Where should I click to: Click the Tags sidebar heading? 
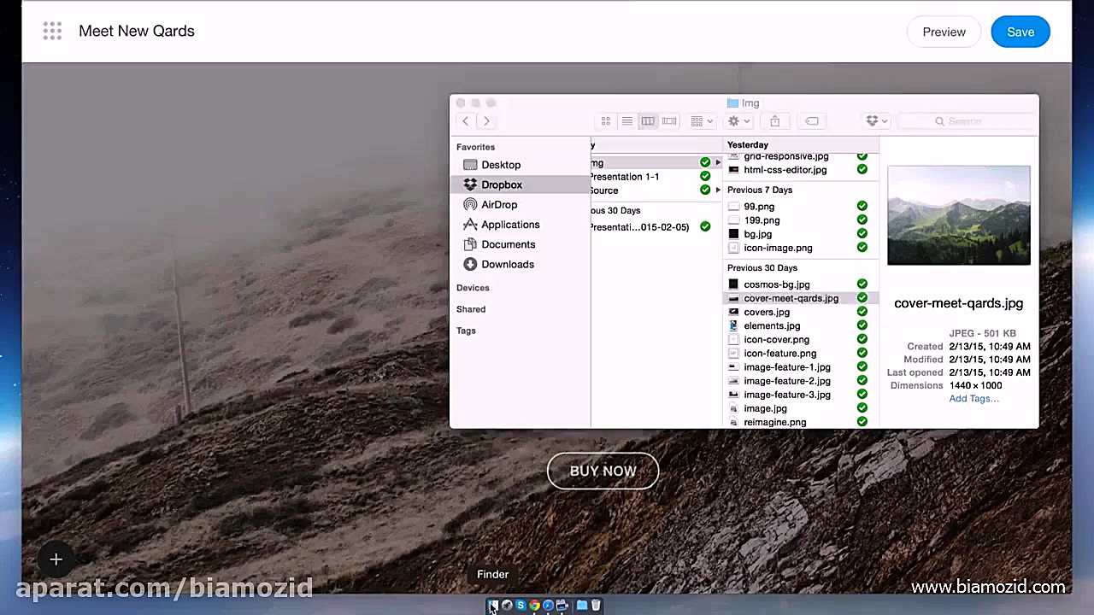[x=466, y=331]
